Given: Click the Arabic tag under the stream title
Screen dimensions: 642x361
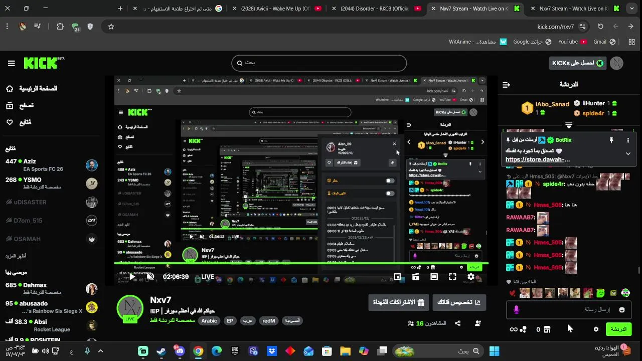Looking at the screenshot, I should pos(209,321).
